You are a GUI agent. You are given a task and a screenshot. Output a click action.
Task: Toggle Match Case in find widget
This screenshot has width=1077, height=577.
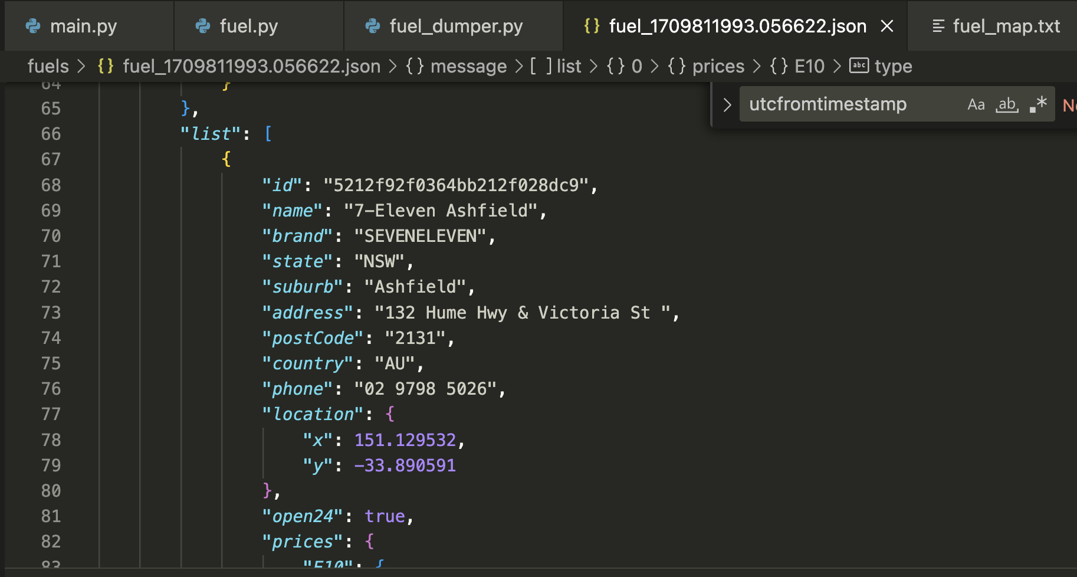point(976,104)
